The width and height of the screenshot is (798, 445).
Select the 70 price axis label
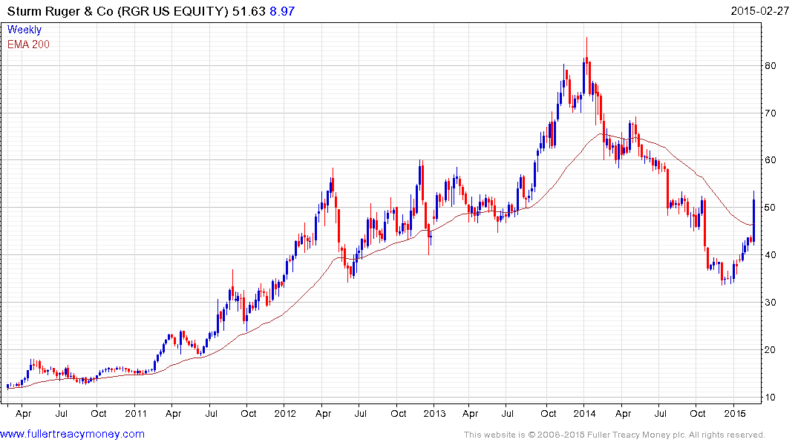pos(770,113)
